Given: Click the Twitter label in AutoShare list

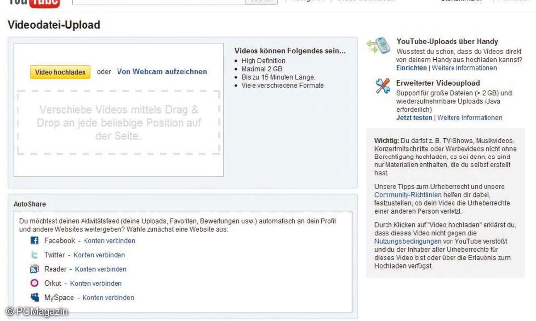Looking at the screenshot, I should pos(54,255).
